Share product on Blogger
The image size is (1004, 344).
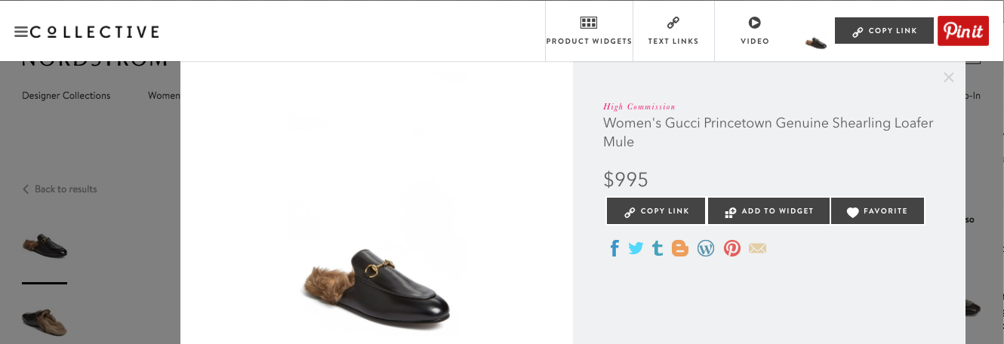pos(680,248)
